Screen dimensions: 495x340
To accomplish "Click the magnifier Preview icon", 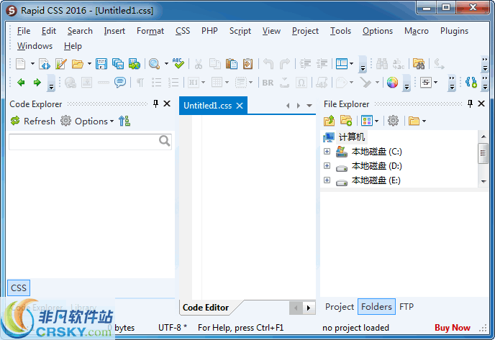I will tap(155, 64).
